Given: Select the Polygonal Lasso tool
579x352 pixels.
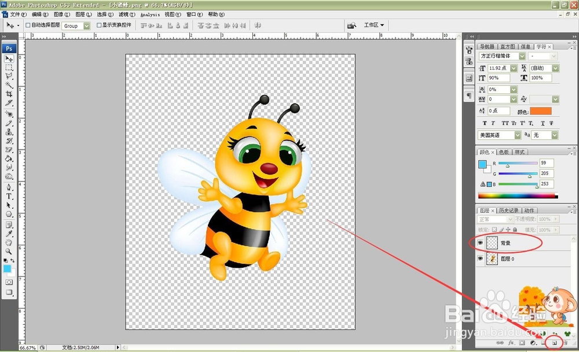Looking at the screenshot, I should click(9, 76).
